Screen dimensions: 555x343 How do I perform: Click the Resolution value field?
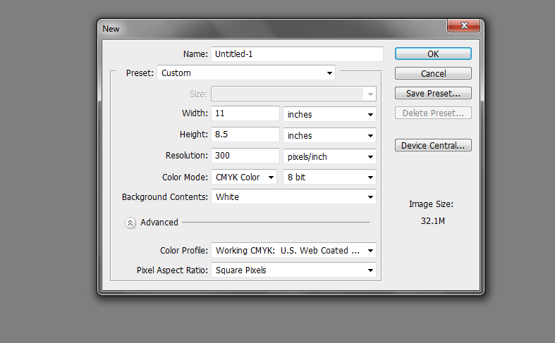point(245,156)
